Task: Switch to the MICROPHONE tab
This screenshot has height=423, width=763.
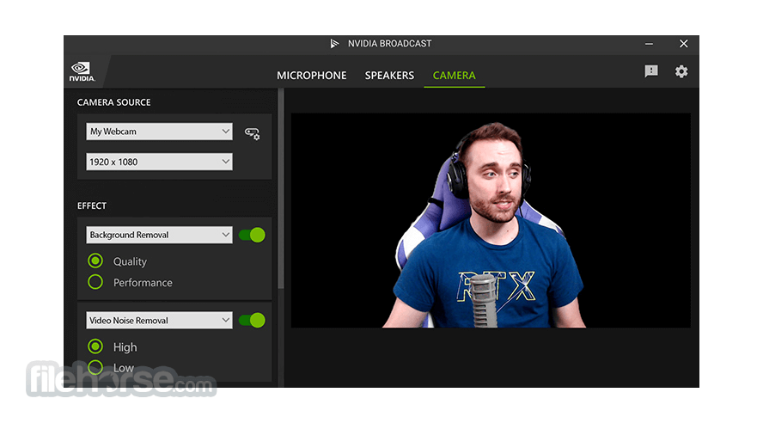Action: [x=311, y=76]
